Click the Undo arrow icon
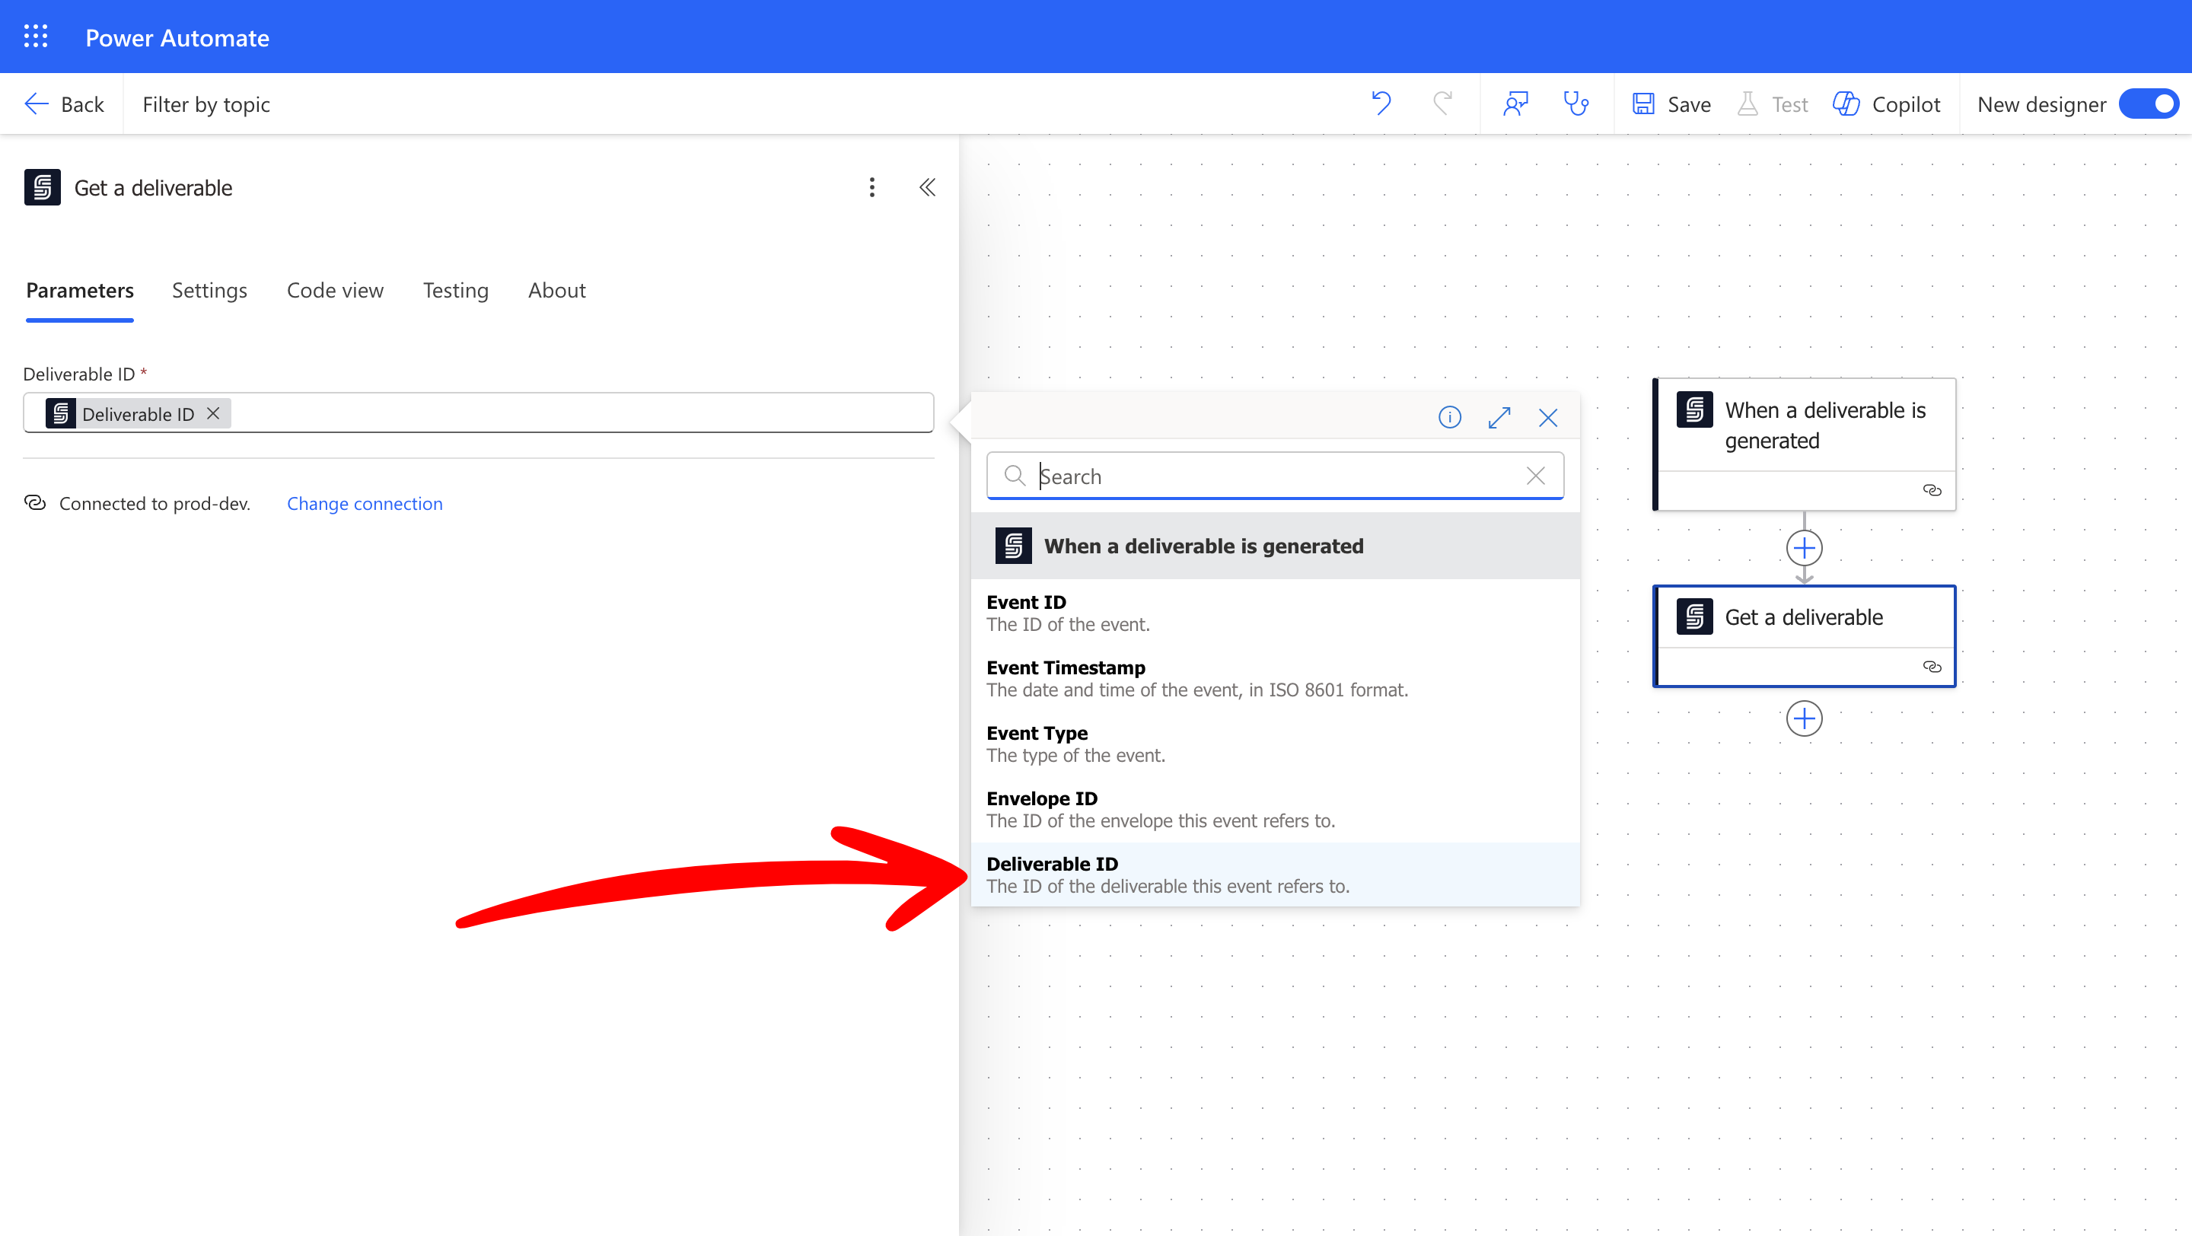2192x1236 pixels. tap(1381, 104)
